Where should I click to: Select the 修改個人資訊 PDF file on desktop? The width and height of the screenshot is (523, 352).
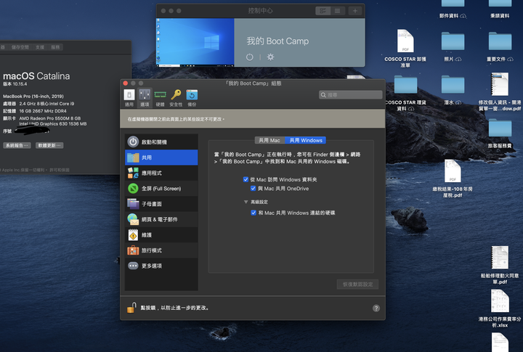click(x=500, y=84)
